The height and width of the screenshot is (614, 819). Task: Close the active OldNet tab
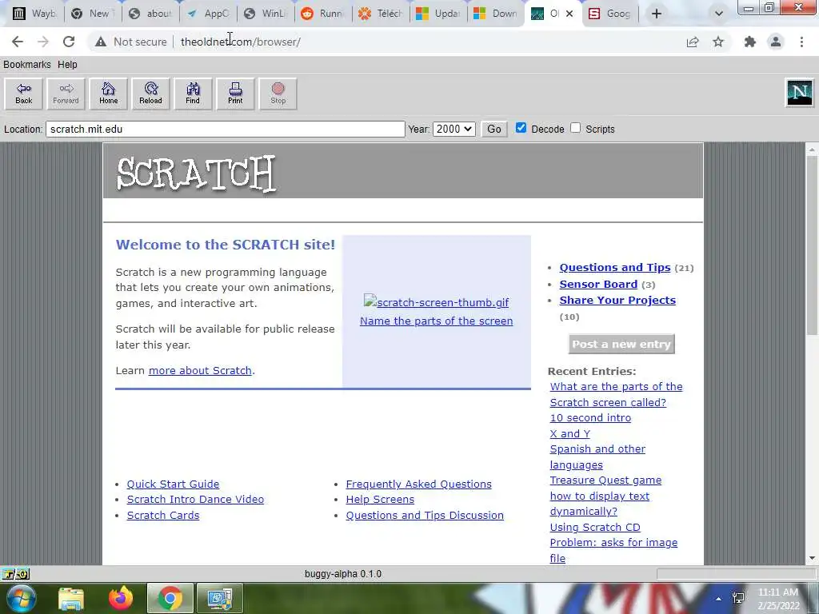tap(569, 14)
